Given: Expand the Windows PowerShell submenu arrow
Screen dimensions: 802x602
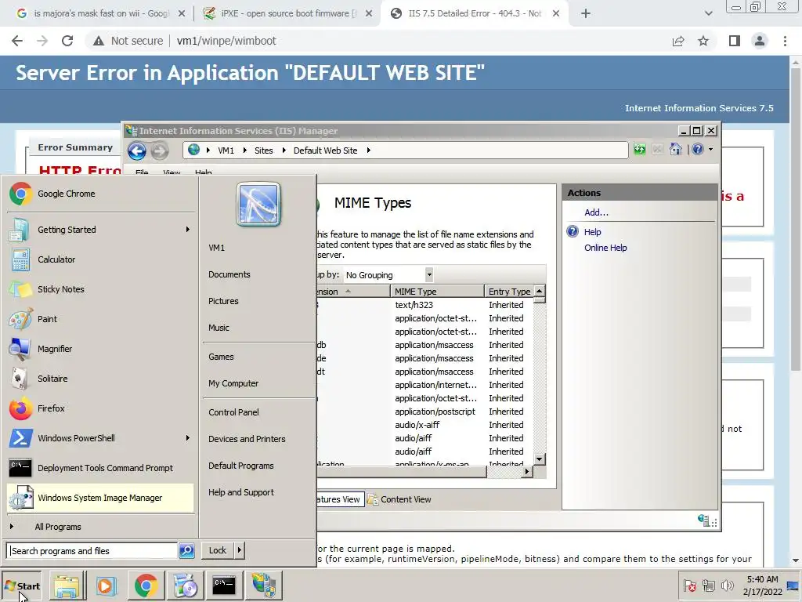Looking at the screenshot, I should 188,438.
